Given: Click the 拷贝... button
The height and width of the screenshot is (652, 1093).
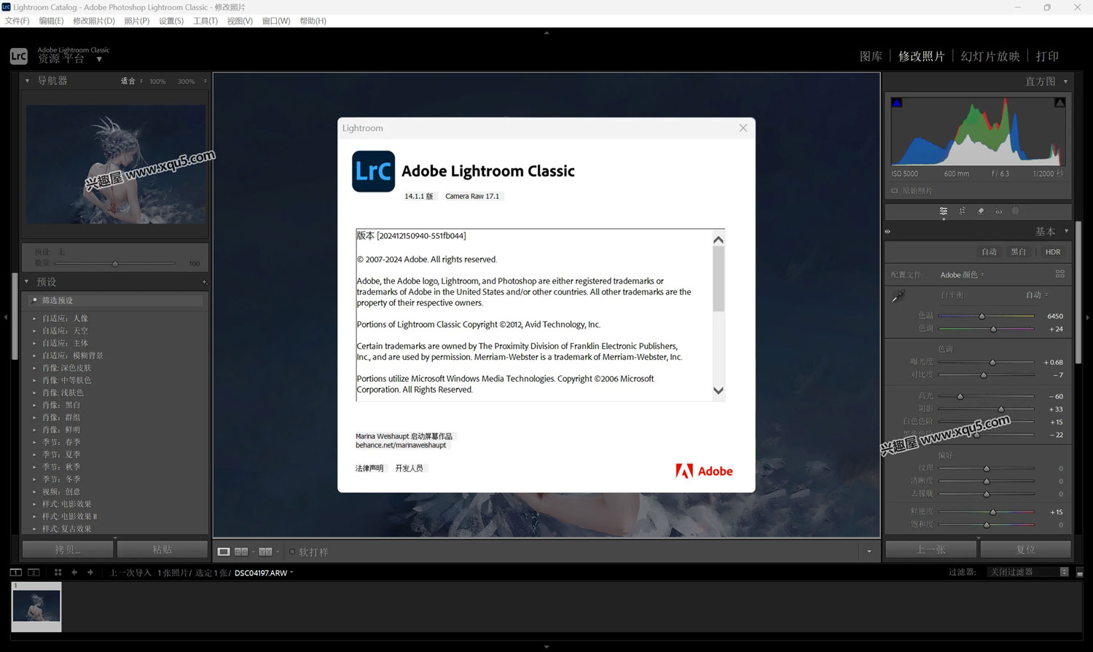Looking at the screenshot, I should (x=68, y=549).
